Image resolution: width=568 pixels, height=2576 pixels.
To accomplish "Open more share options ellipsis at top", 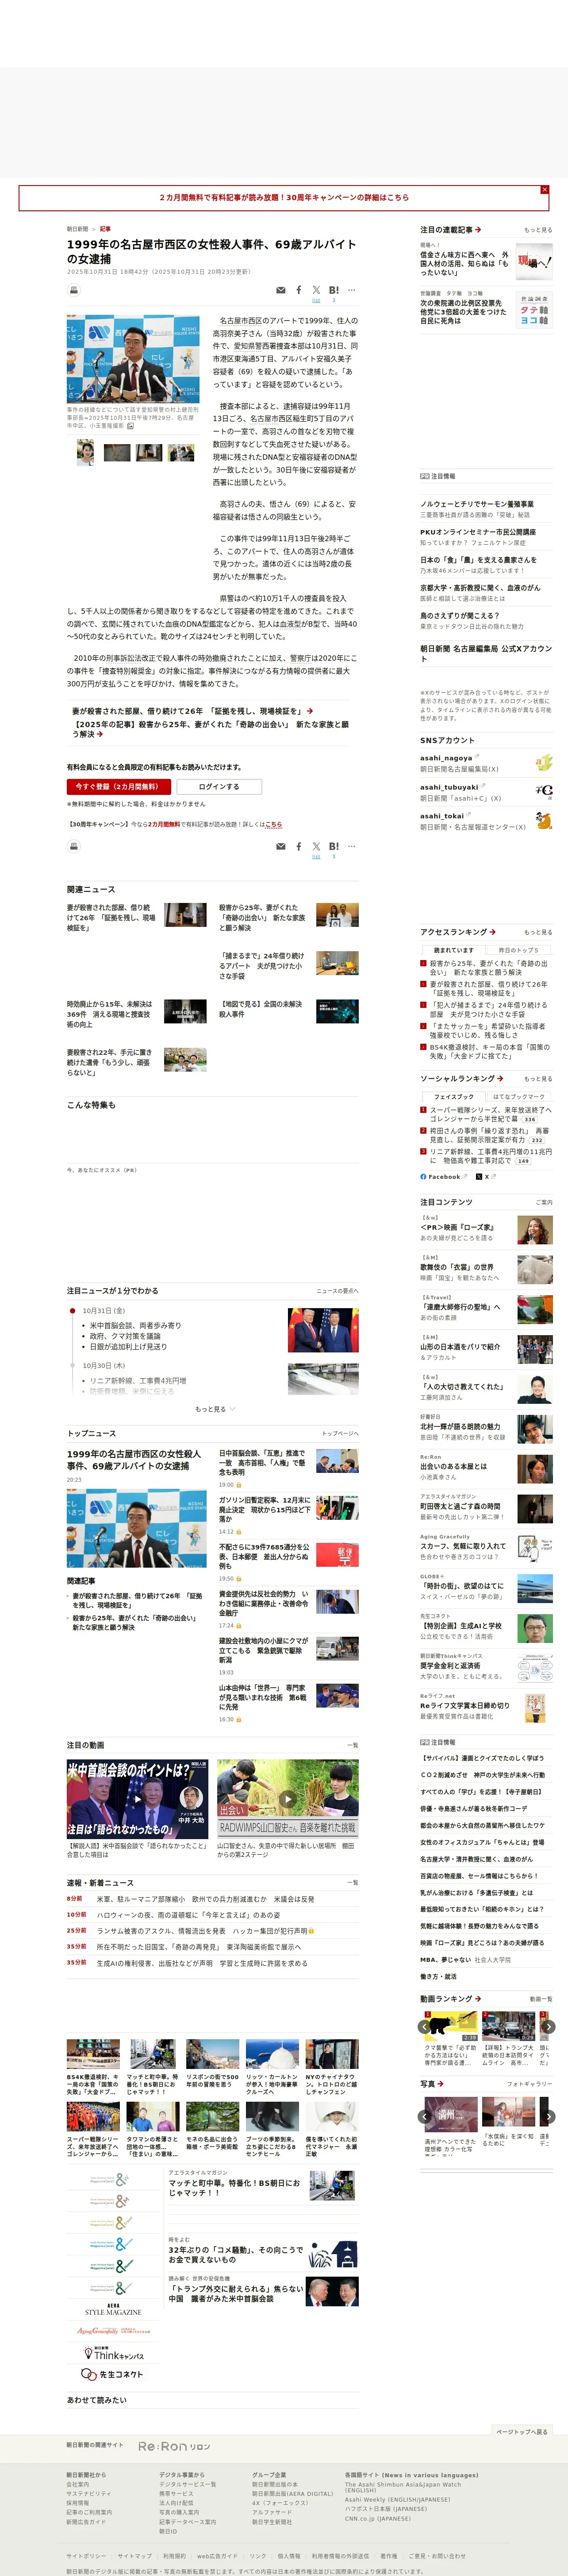I will pyautogui.click(x=351, y=290).
